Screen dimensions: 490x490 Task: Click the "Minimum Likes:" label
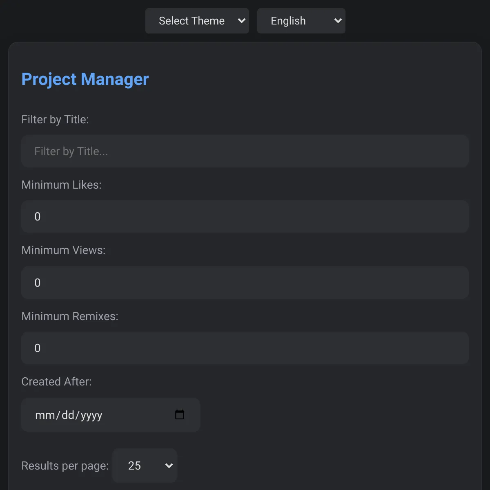[x=61, y=185]
